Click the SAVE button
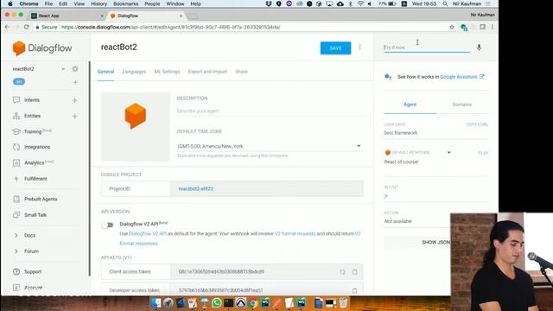Image resolution: width=553 pixels, height=311 pixels. [336, 48]
